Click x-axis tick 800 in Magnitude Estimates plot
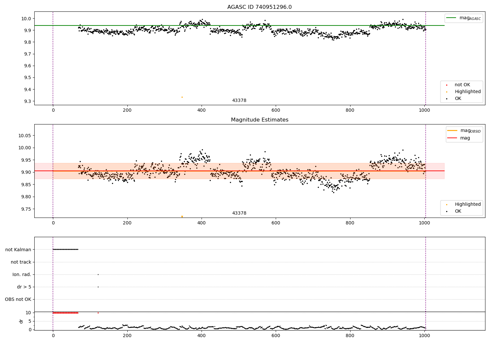Screen dimensions: 490x343 (350, 223)
